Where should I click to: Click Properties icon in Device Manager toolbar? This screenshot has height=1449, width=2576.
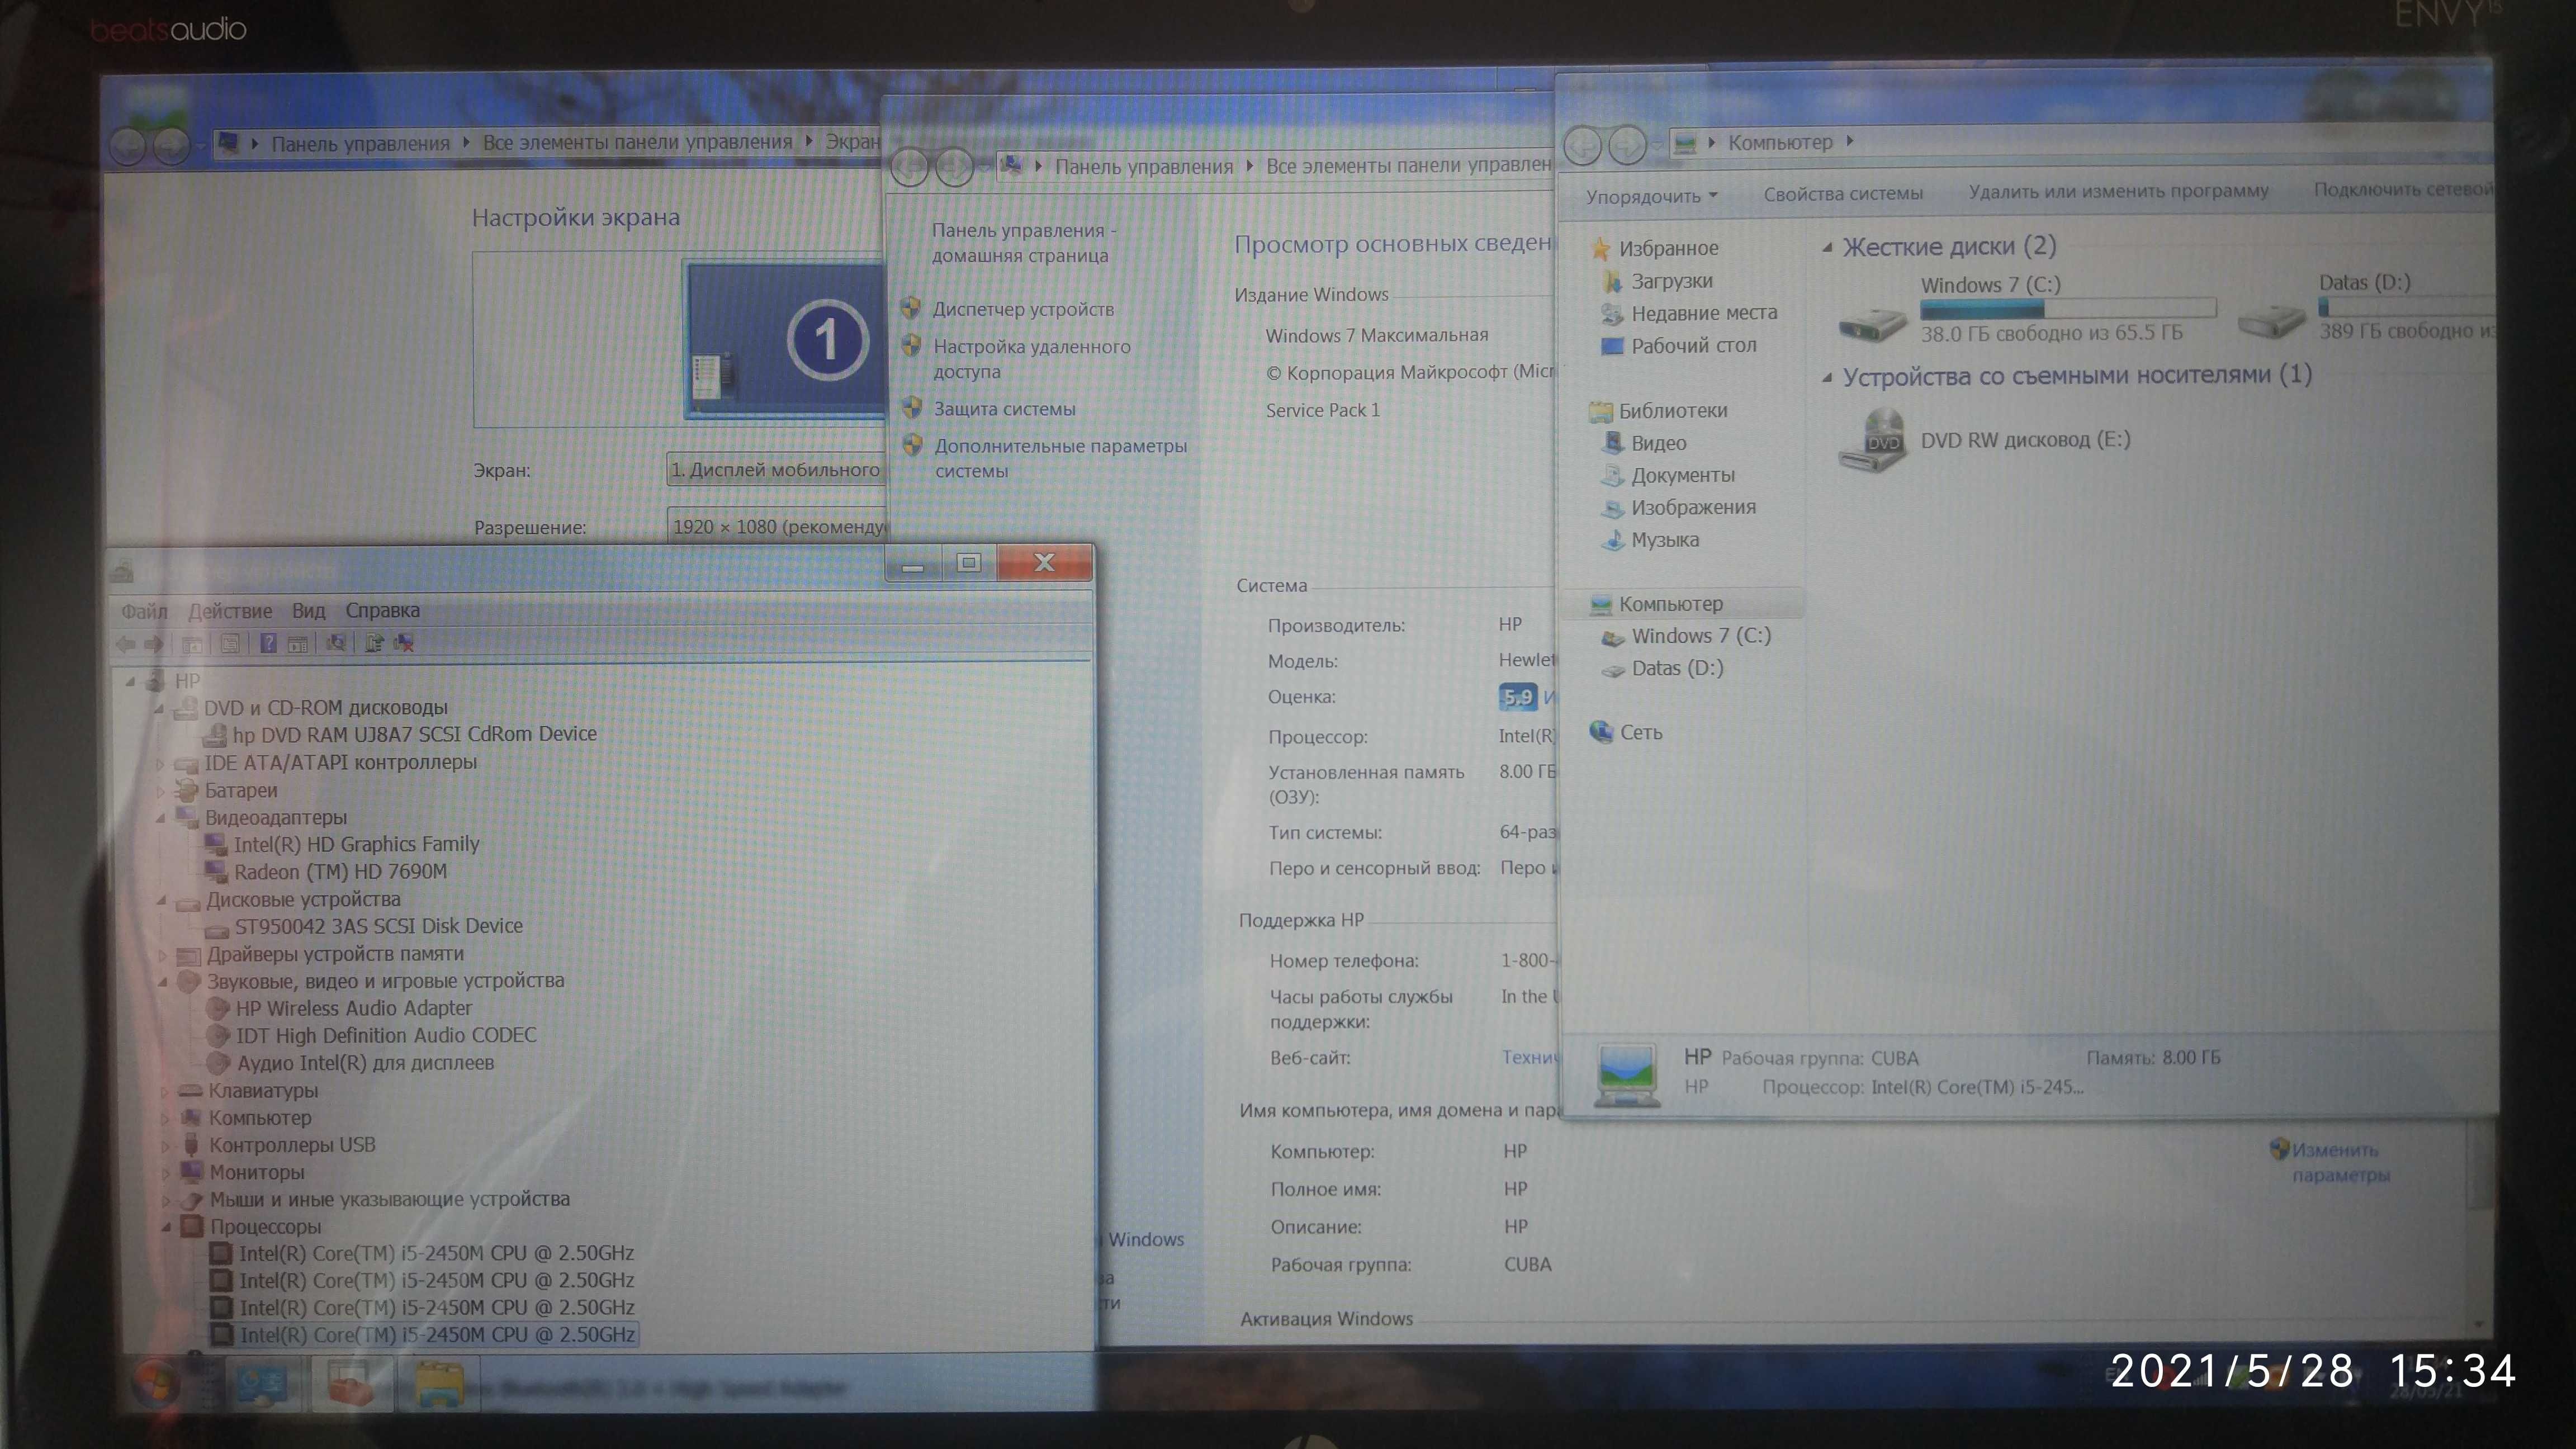230,644
